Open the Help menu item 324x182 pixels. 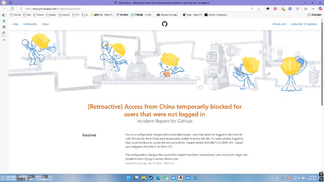point(15,24)
